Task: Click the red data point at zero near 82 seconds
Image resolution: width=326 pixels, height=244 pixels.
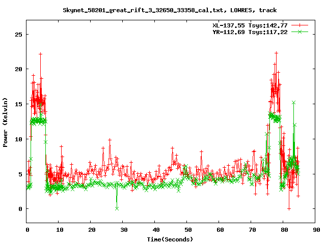Action: click(289, 209)
